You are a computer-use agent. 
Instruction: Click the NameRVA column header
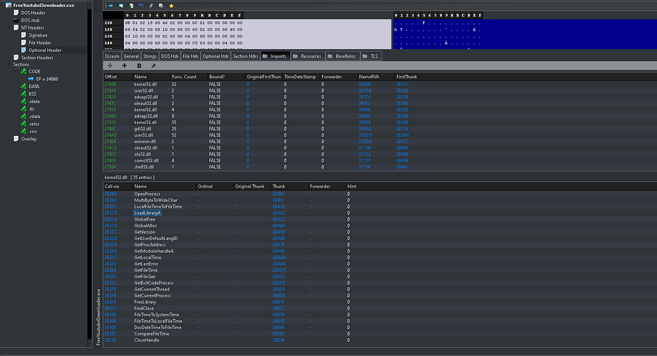(376, 77)
